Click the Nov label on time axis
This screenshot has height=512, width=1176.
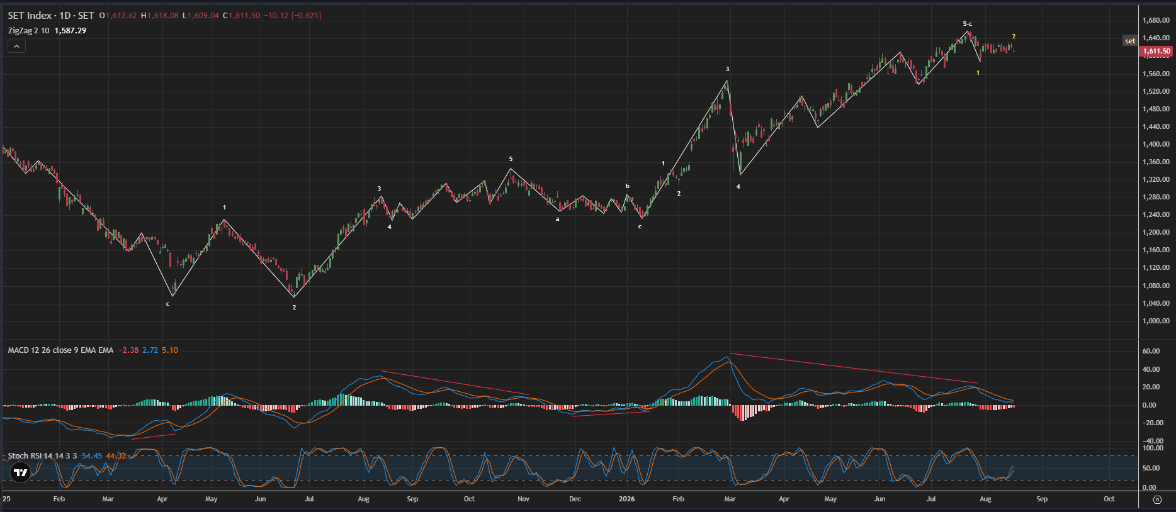point(523,499)
